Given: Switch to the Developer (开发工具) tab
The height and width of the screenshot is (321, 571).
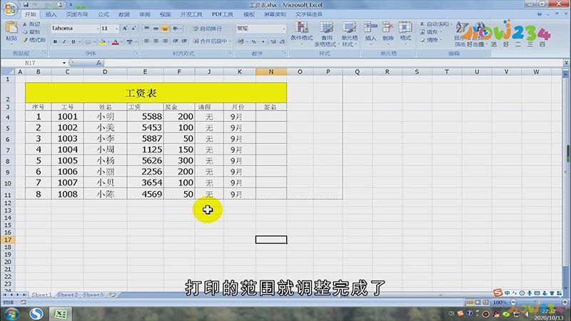Looking at the screenshot, I should [x=191, y=14].
